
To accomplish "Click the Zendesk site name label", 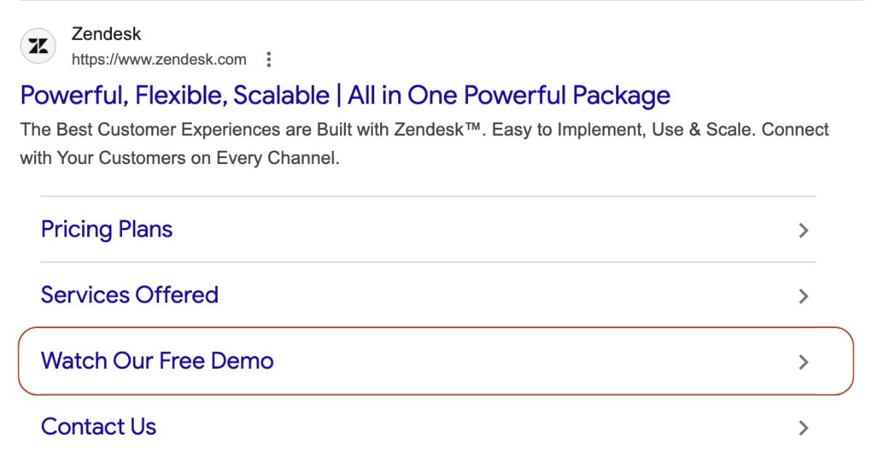I will (107, 33).
